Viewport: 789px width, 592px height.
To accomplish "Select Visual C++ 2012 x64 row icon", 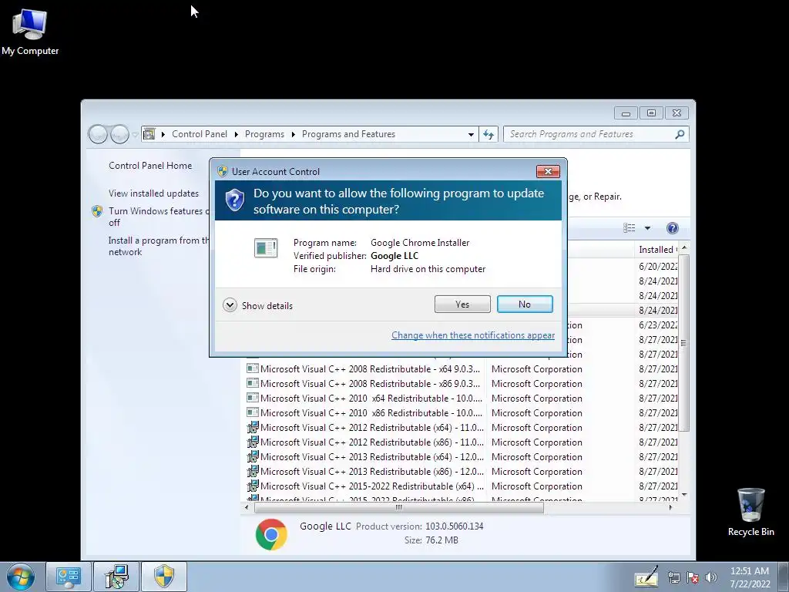I will click(x=253, y=427).
